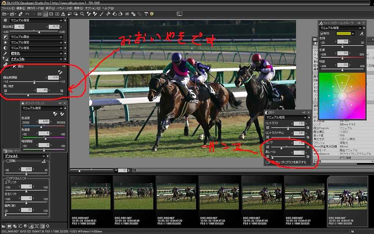The height and width of the screenshot is (234, 374).
Task: Open the 編集 menu
Action: (x=21, y=8)
